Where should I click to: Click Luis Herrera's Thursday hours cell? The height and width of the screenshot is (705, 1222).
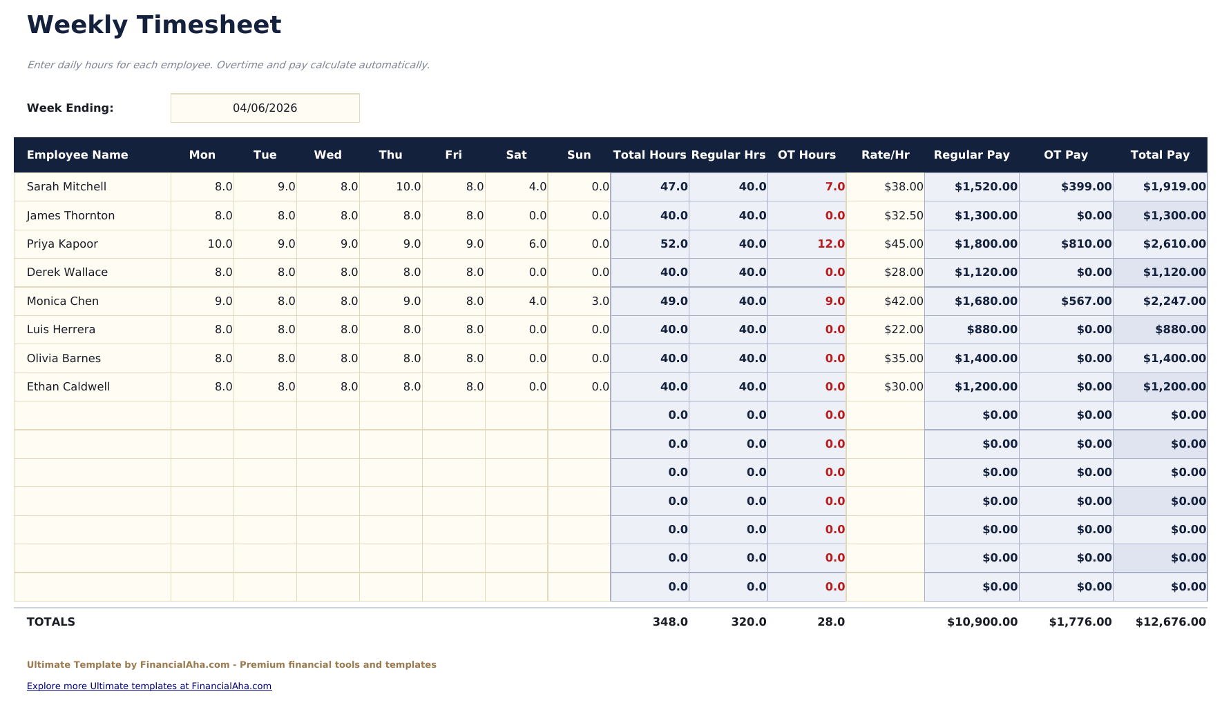click(391, 329)
